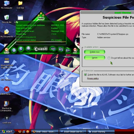Click the '0% complete' scanner status

click(x=57, y=40)
